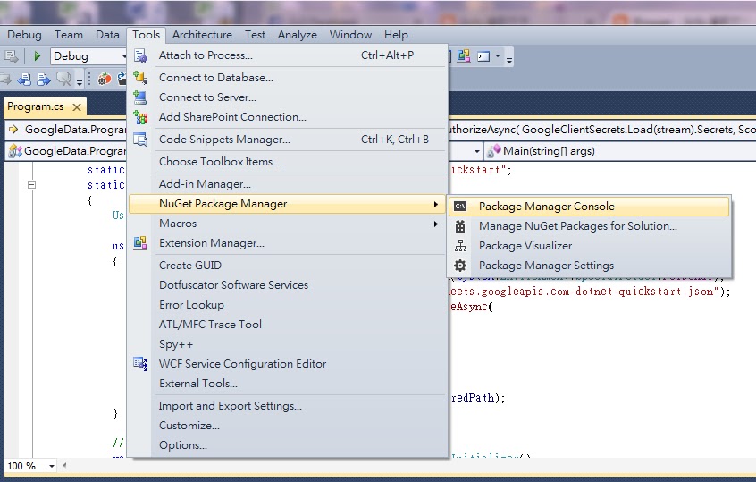Select Choose Toolbox Items
Screen dimensions: 756x482
(x=288, y=162)
